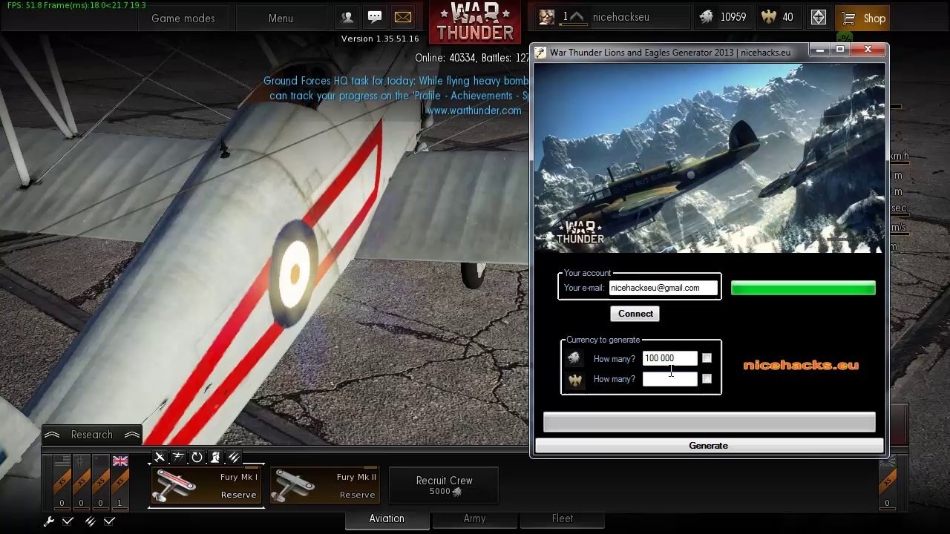Click the empty eagles amount field
The height and width of the screenshot is (534, 950).
pos(670,379)
